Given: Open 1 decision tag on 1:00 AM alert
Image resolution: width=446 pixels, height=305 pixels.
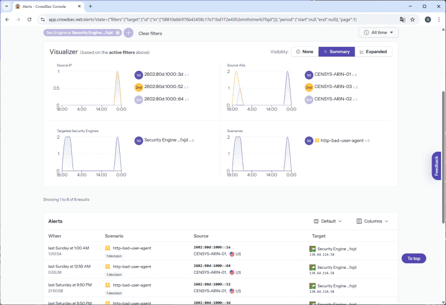Looking at the screenshot, I should click(x=114, y=256).
